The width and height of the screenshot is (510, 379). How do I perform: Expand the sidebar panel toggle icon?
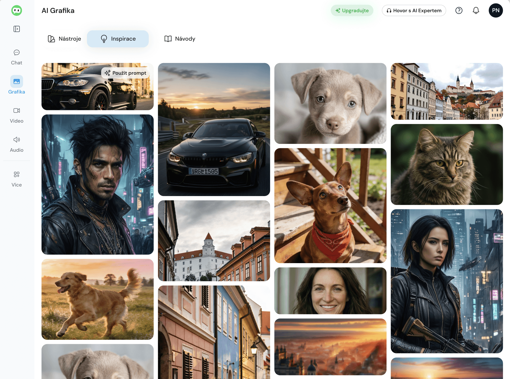click(17, 29)
